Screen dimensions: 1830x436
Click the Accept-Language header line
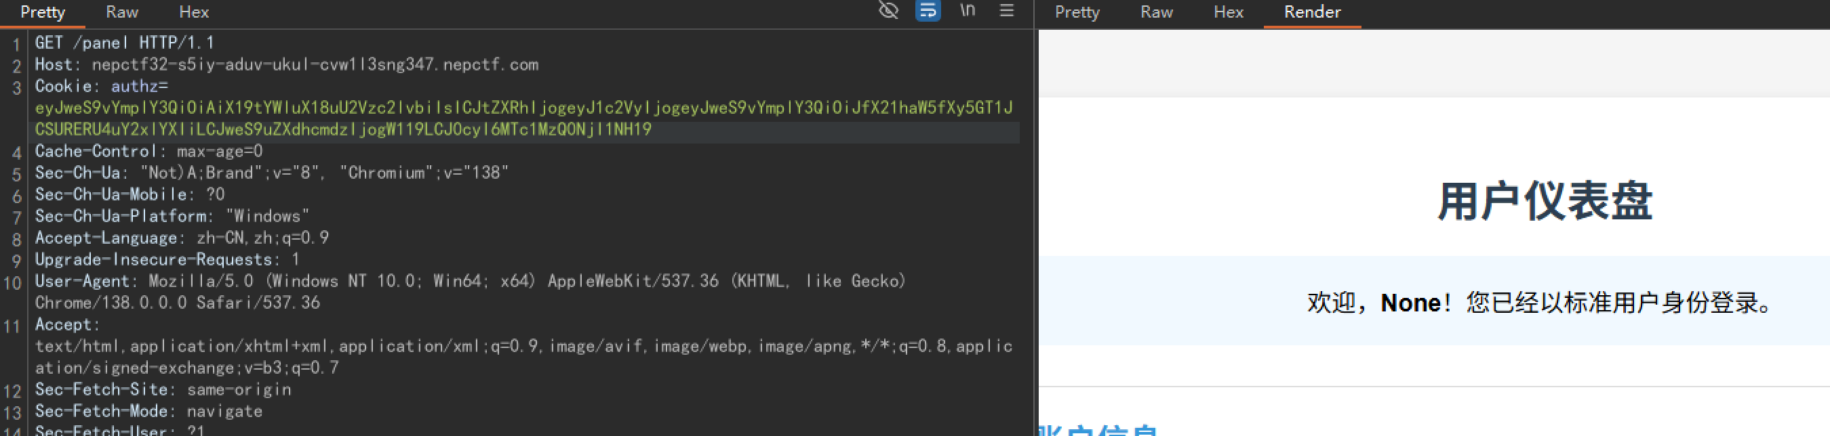tap(182, 238)
